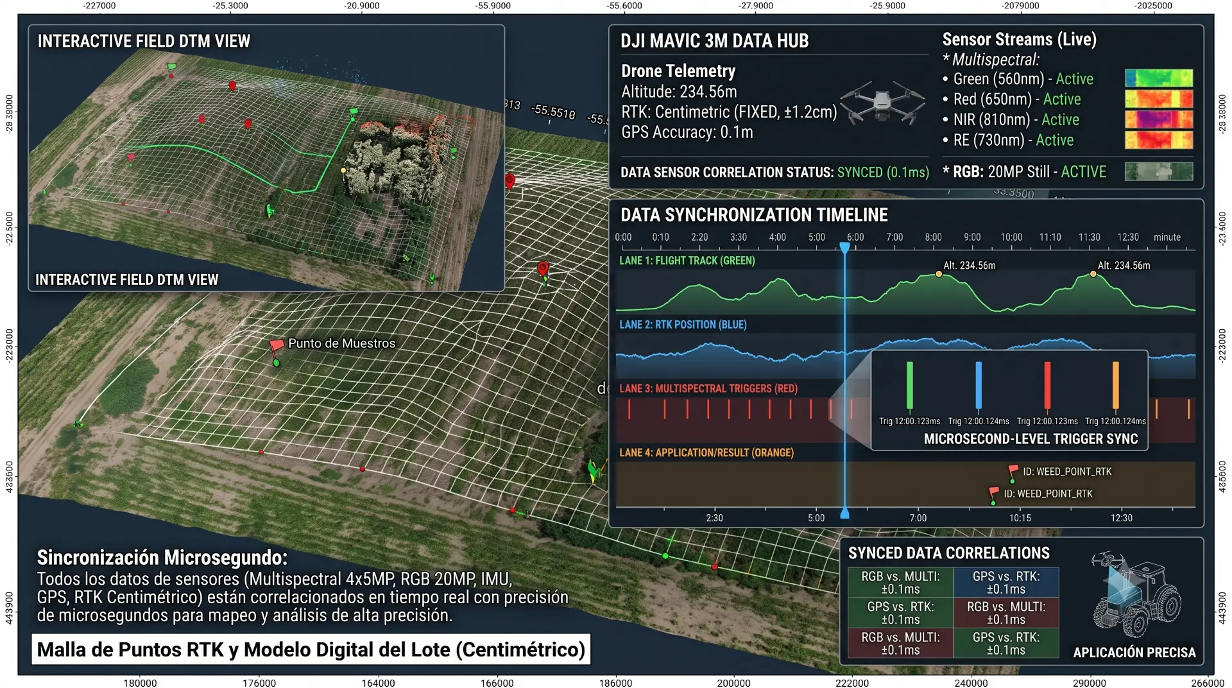Click the LANE 3: MULTISPECTRAL TRIGGERS (RED) label
The height and width of the screenshot is (688, 1232).
708,388
